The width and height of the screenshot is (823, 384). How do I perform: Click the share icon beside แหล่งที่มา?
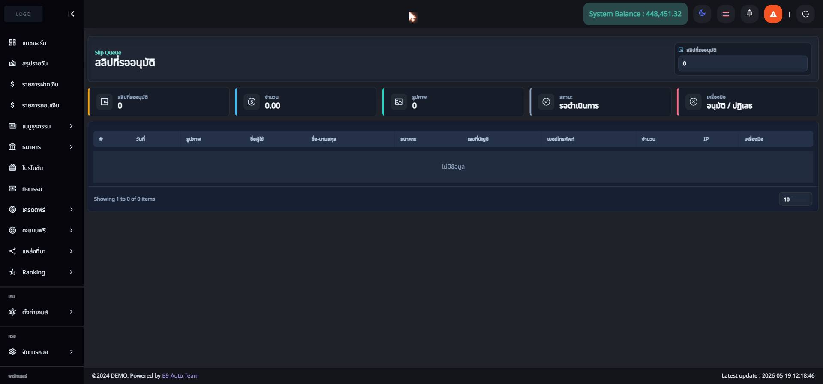12,251
